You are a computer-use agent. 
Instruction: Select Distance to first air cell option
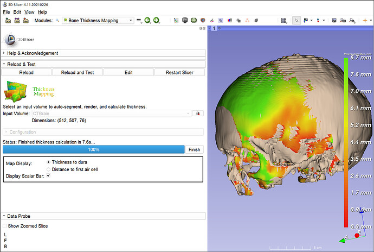pyautogui.click(x=49, y=169)
